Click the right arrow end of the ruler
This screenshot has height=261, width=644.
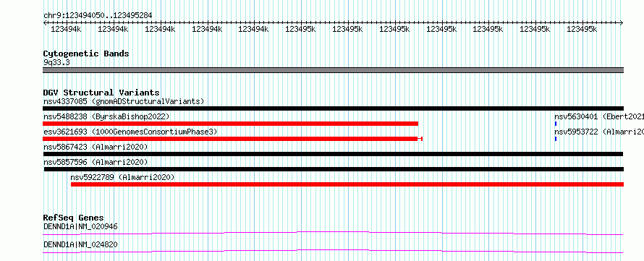click(622, 22)
